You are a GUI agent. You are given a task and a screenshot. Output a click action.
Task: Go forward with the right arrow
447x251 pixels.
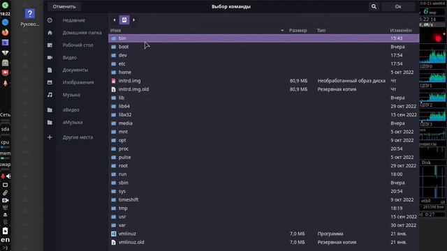click(x=133, y=20)
